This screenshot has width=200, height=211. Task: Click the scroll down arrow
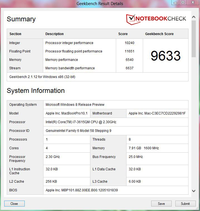pyautogui.click(x=194, y=191)
